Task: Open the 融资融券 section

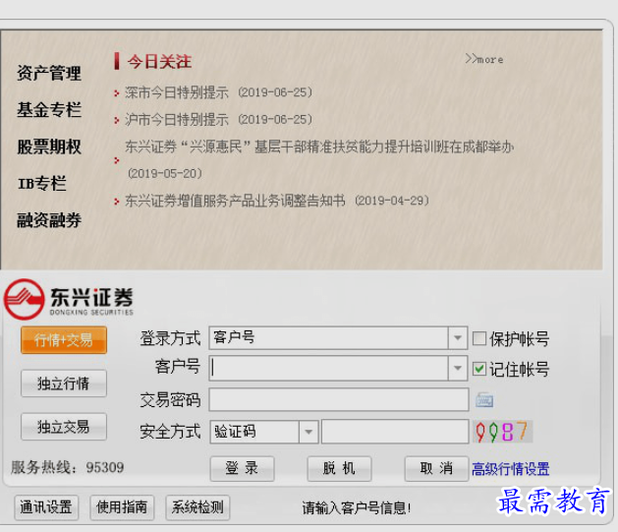Action: coord(49,220)
